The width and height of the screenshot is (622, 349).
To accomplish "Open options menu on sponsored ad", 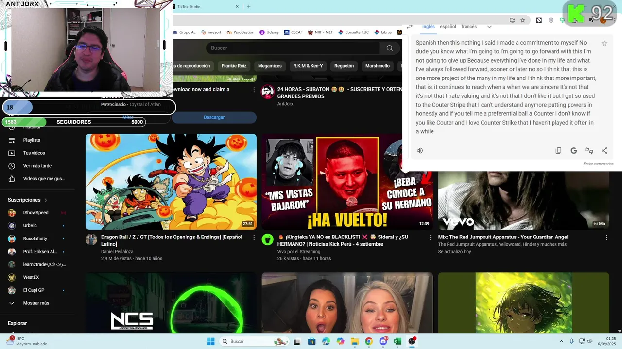I will (254, 90).
